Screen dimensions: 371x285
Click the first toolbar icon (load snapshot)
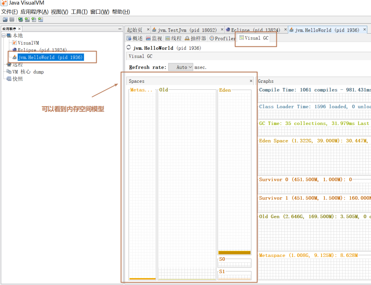point(5,20)
